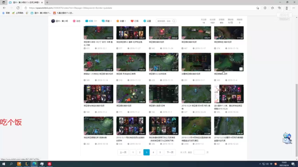The height and width of the screenshot is (167, 298).
Task: Open thumbnail of video dated 2019-11-7
Action: 196,62
